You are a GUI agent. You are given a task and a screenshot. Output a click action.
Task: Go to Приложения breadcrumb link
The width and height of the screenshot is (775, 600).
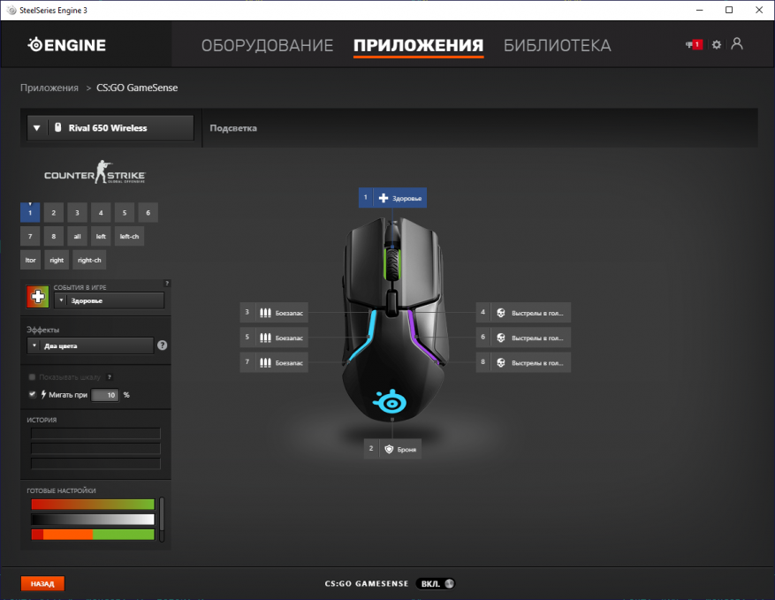click(49, 88)
